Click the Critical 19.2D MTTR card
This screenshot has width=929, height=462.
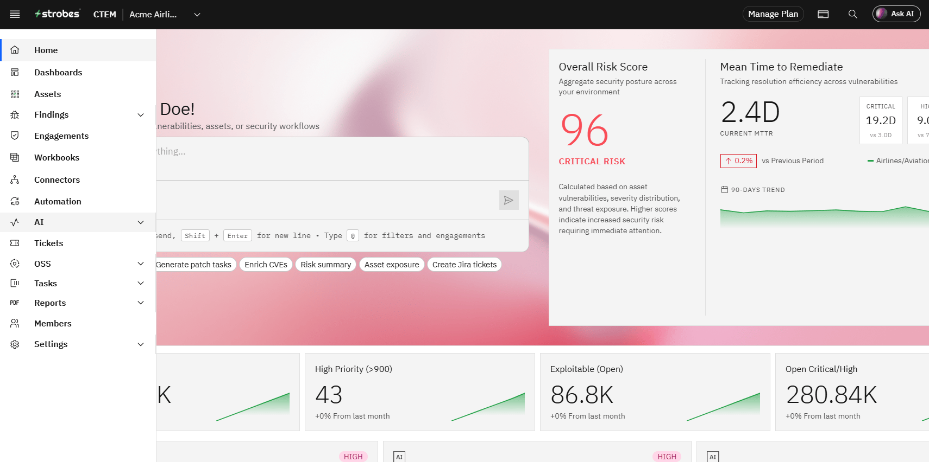tap(881, 120)
